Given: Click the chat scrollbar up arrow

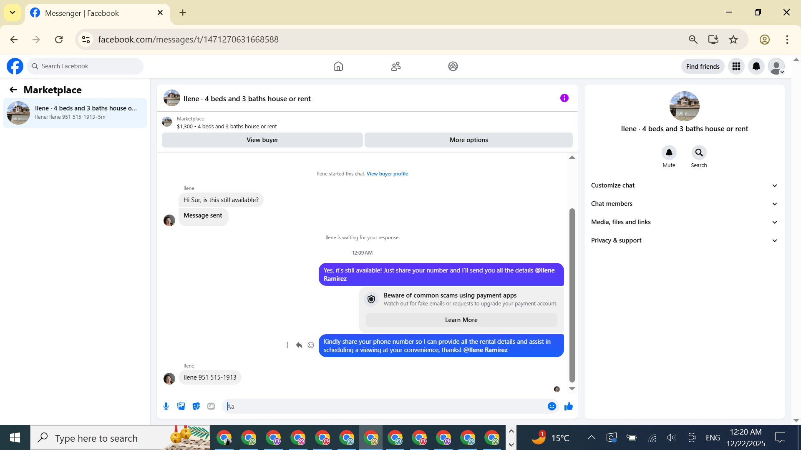Looking at the screenshot, I should (x=572, y=157).
